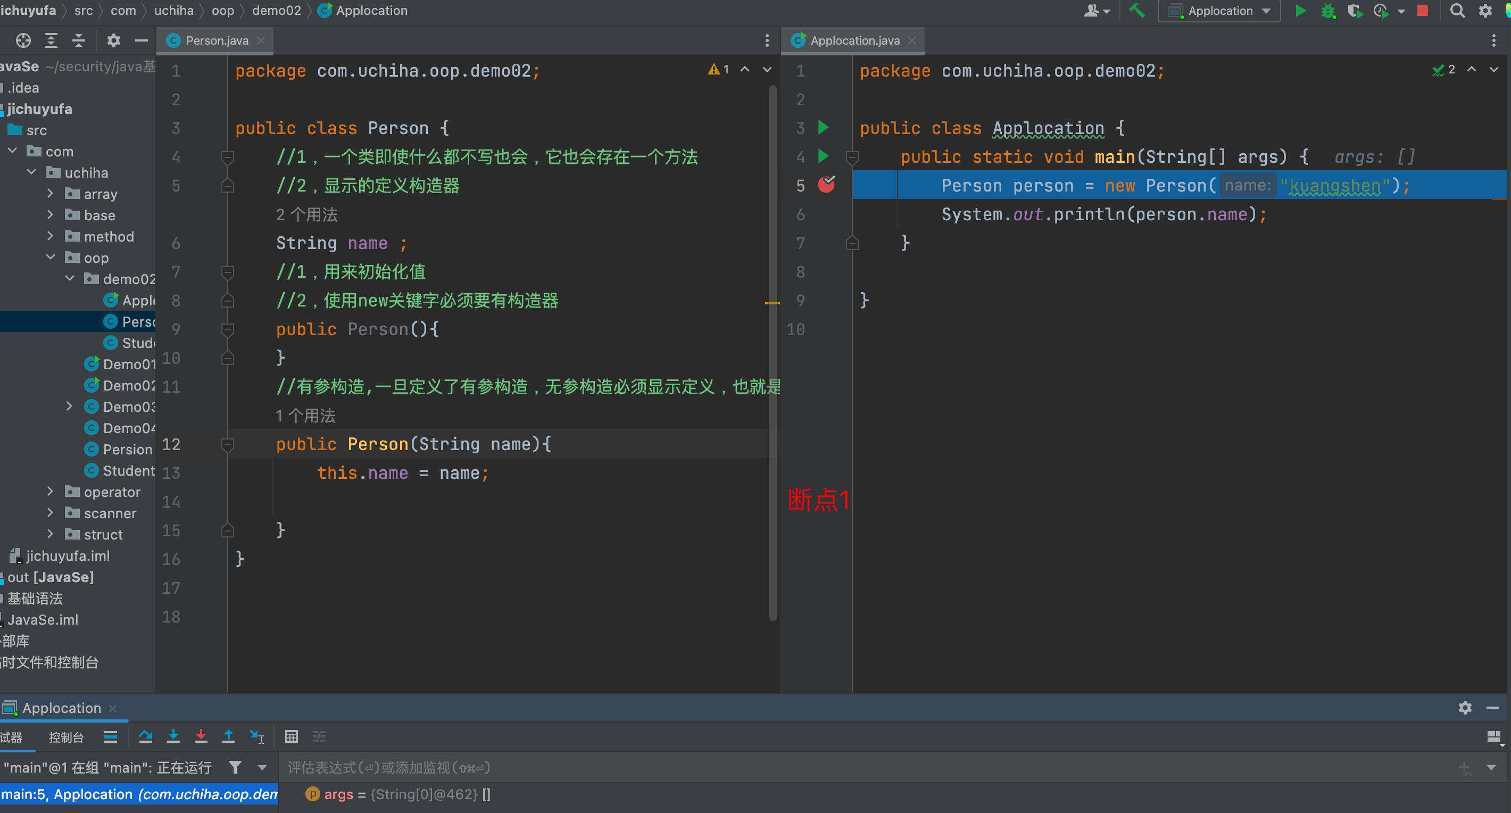Expand the operator folder

(x=51, y=492)
